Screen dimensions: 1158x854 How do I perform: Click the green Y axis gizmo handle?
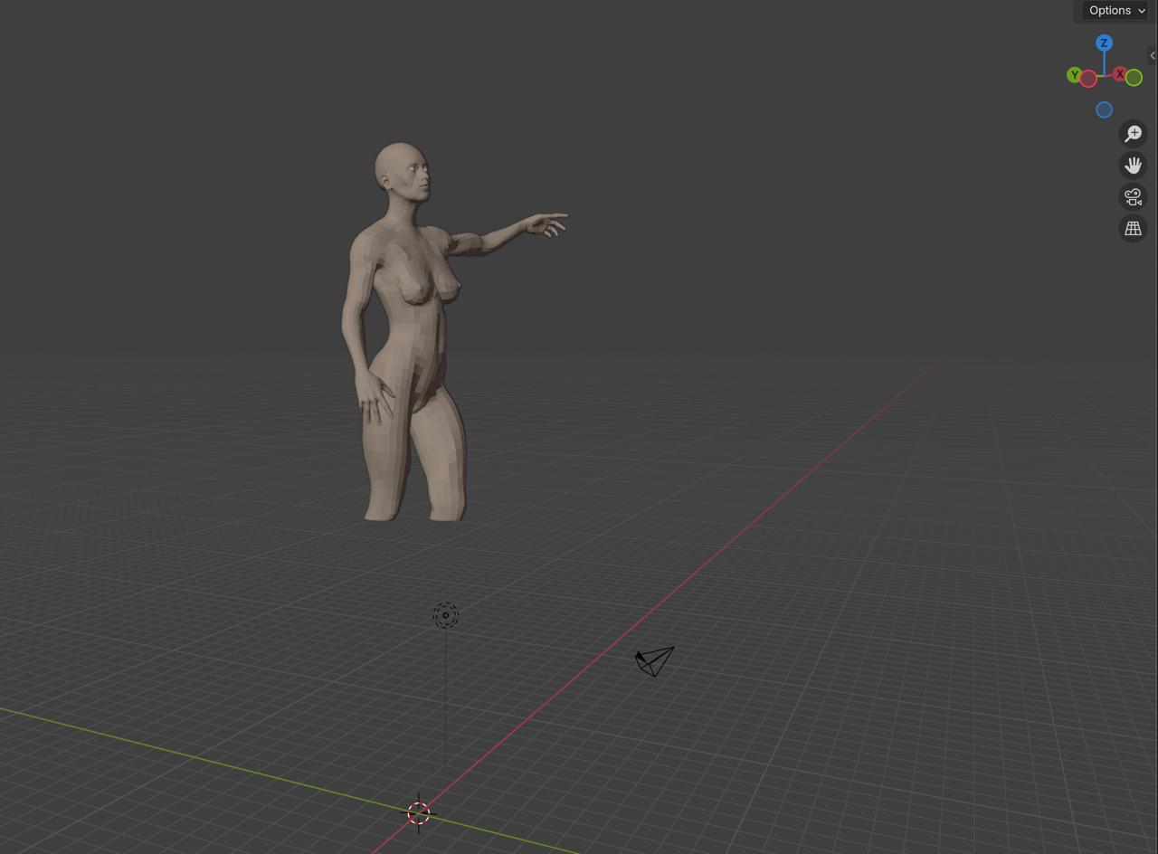pos(1074,75)
